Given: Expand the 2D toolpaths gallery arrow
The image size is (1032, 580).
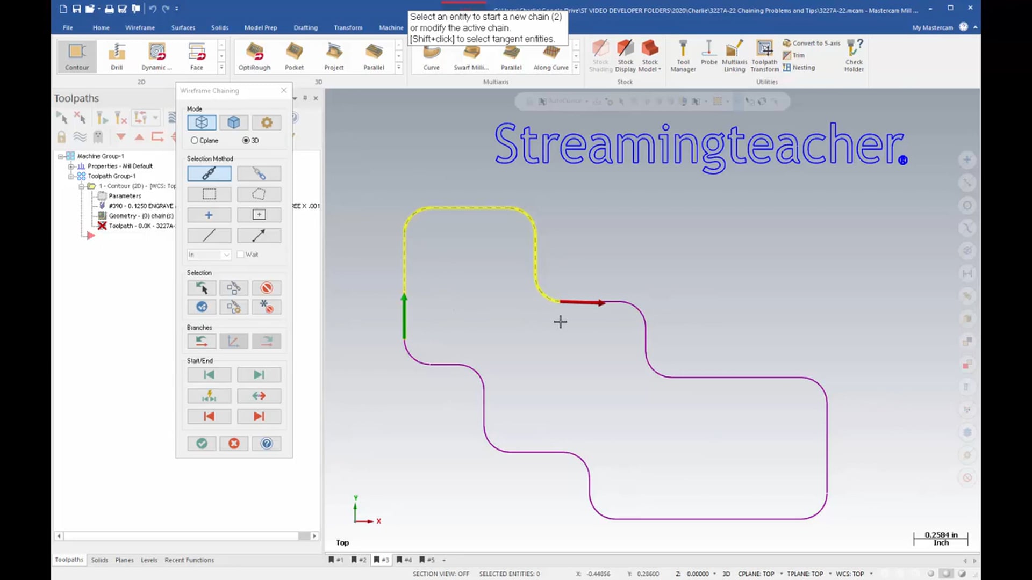Looking at the screenshot, I should (221, 68).
